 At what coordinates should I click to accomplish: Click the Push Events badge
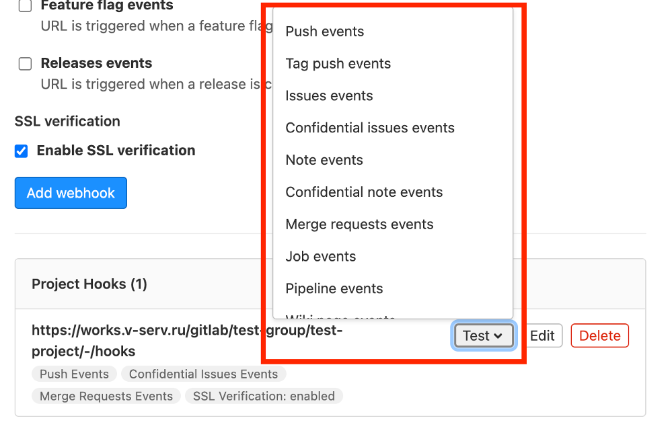(74, 374)
